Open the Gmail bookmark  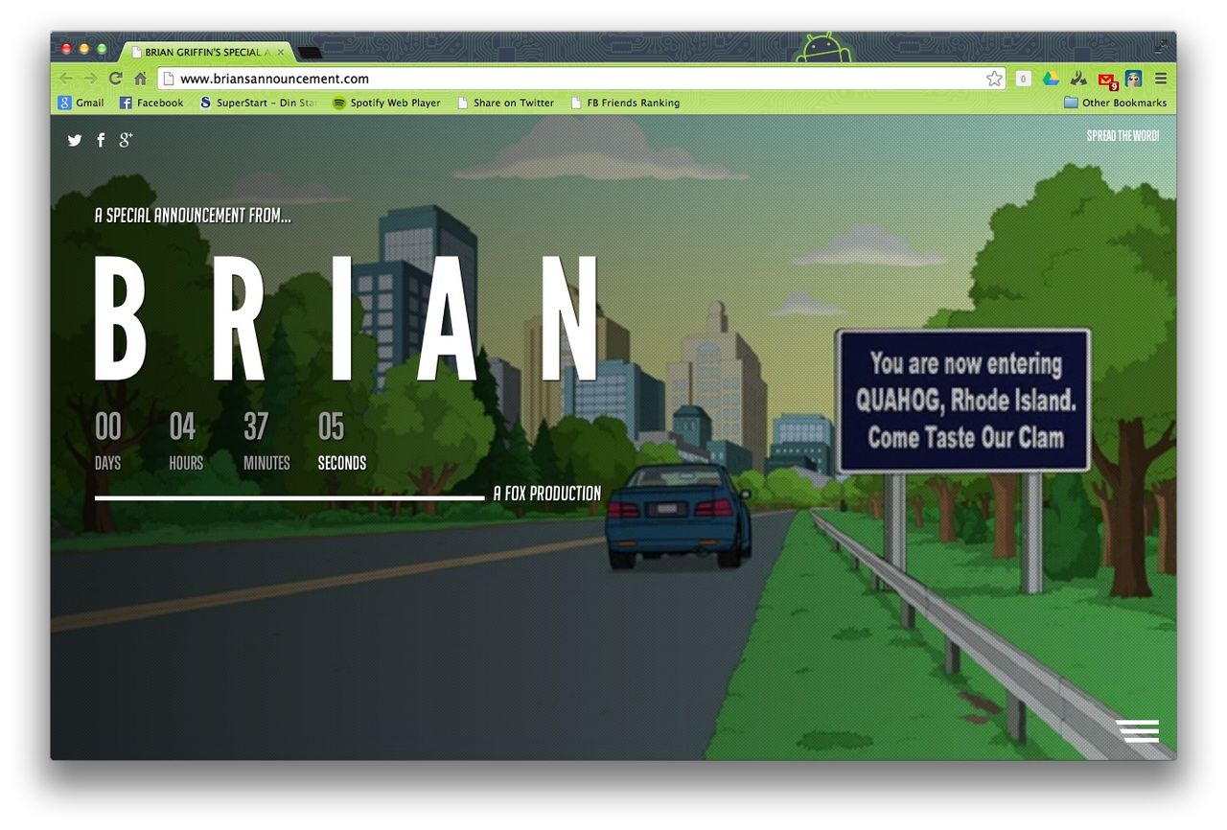point(81,103)
